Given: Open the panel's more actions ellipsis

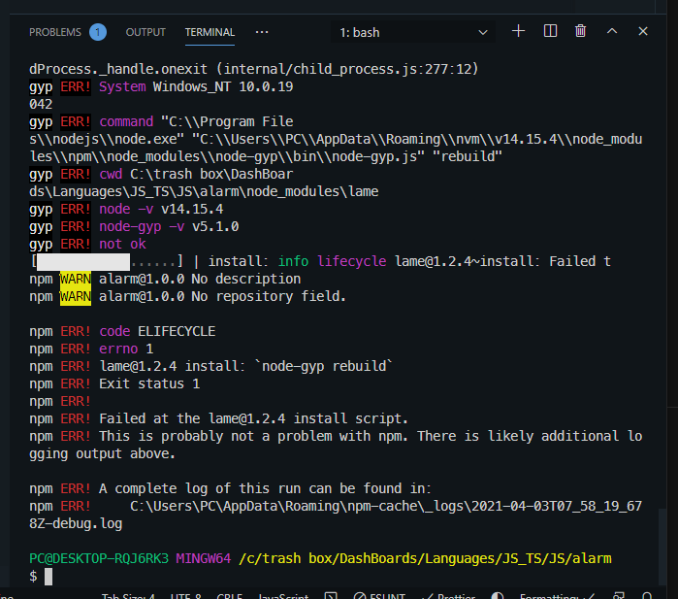Looking at the screenshot, I should click(262, 32).
